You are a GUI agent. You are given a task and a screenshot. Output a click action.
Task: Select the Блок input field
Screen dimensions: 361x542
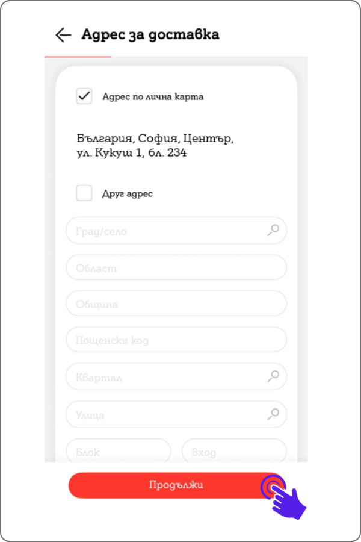pos(119,452)
